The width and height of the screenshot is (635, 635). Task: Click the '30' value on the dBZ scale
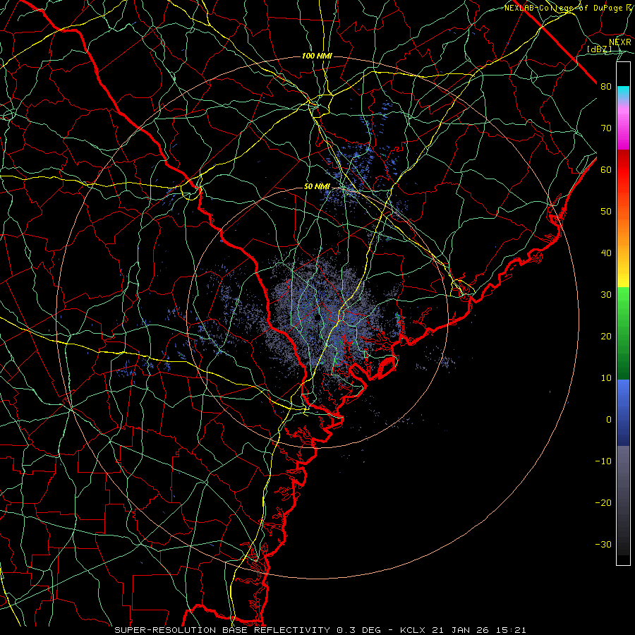click(x=606, y=295)
